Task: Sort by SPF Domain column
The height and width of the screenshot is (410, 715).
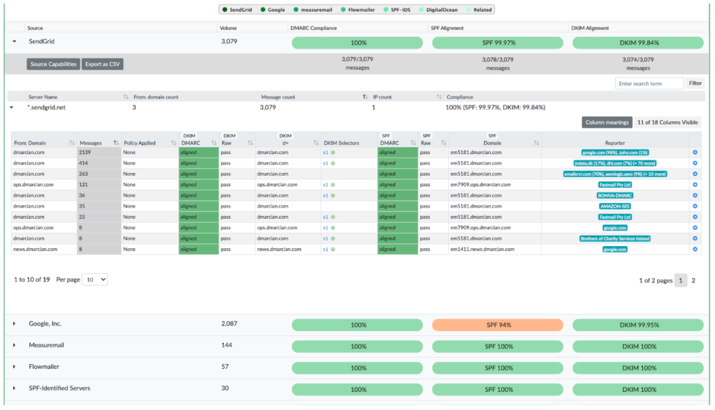Action: click(x=536, y=143)
